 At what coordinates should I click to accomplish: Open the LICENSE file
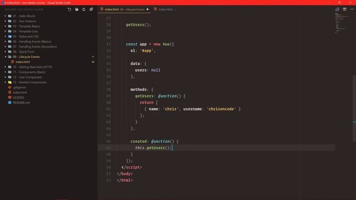click(x=18, y=98)
